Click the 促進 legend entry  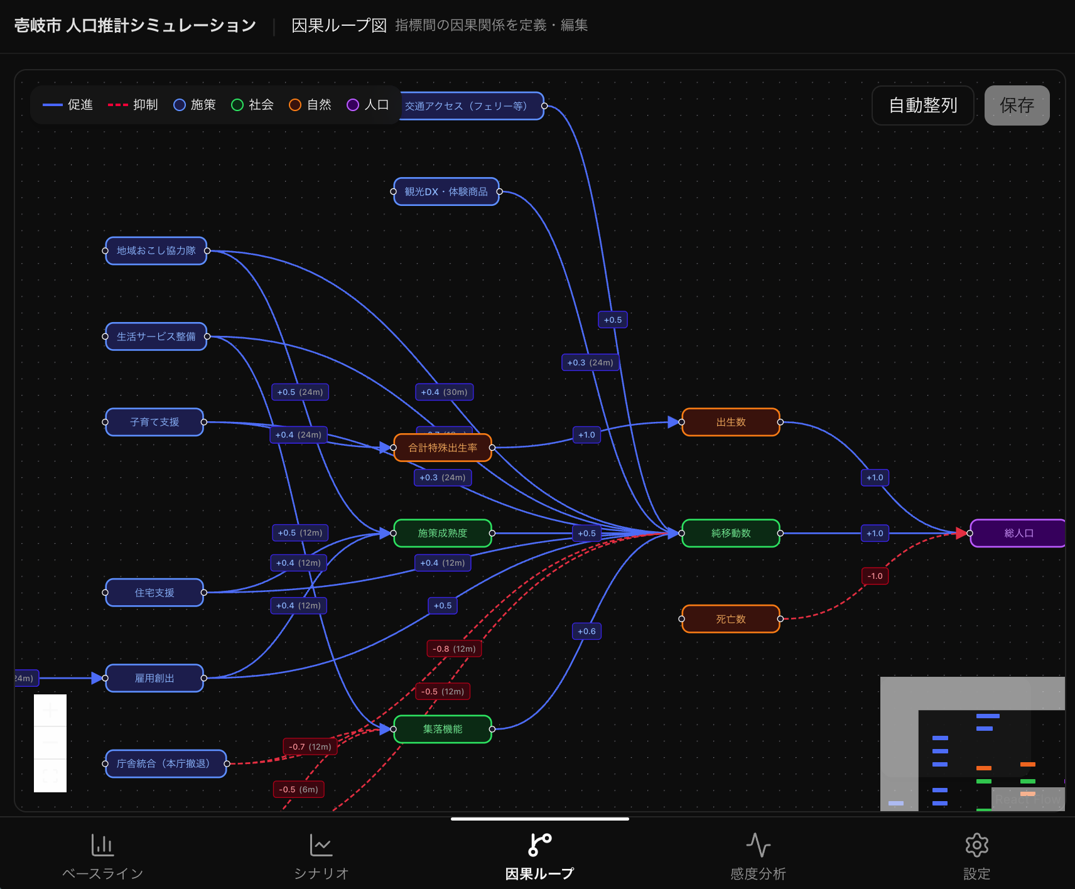(68, 105)
